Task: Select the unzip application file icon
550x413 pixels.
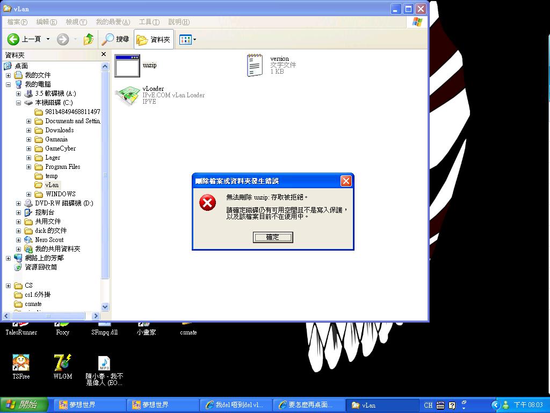Action: pyautogui.click(x=127, y=65)
